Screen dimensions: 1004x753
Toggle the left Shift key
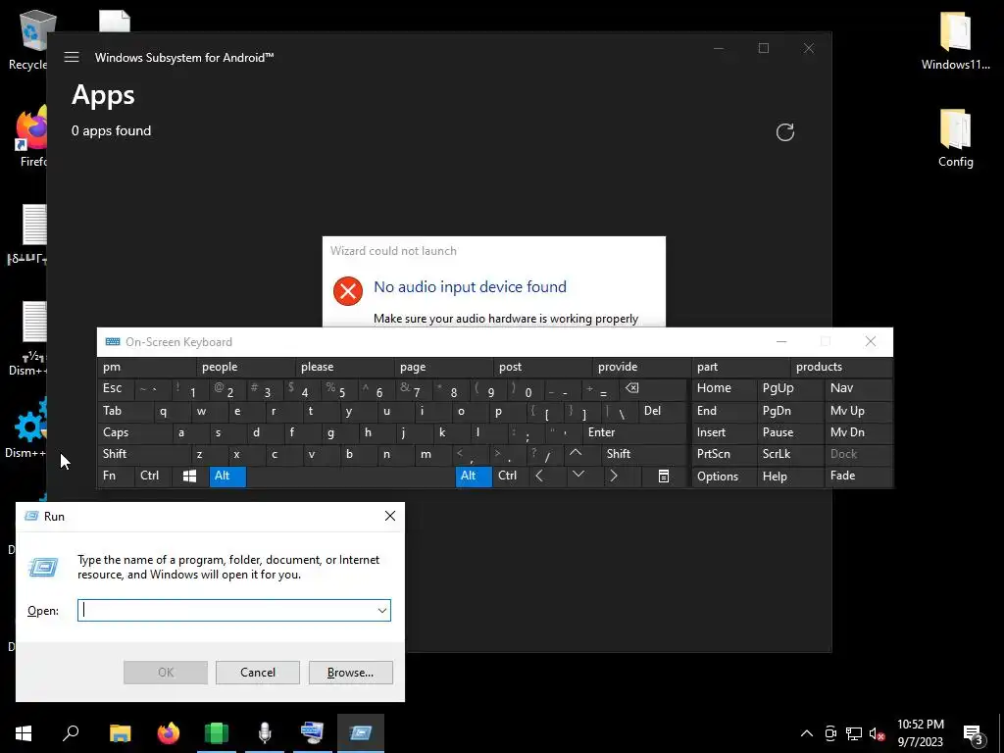(143, 454)
